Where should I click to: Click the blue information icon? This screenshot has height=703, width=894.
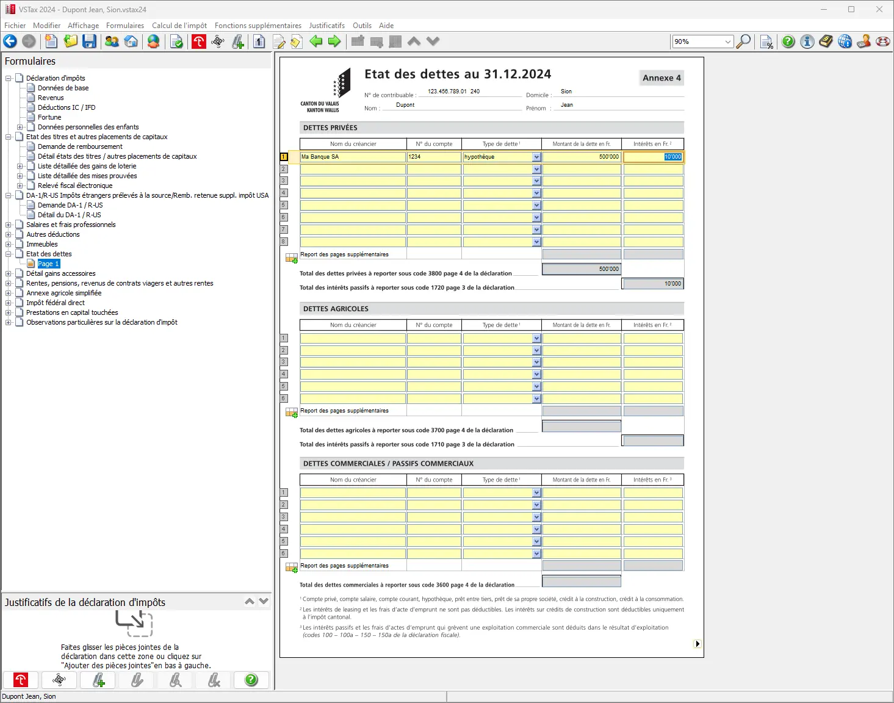click(807, 41)
